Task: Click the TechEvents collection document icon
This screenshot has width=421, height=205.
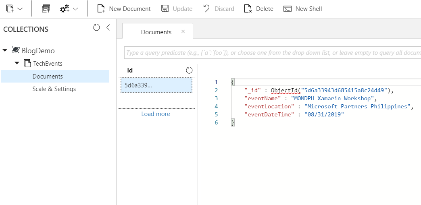Action: (27, 63)
